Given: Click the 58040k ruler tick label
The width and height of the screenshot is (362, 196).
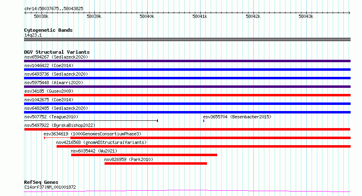Looking at the screenshot, I should pyautogui.click(x=147, y=16).
